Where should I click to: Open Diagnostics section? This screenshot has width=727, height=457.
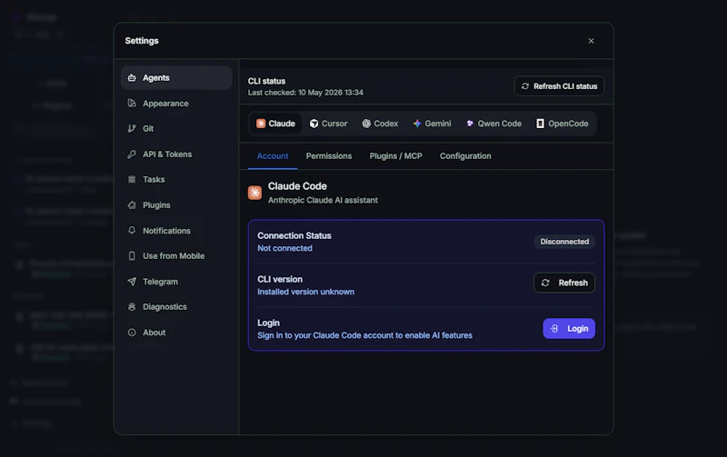point(176,307)
